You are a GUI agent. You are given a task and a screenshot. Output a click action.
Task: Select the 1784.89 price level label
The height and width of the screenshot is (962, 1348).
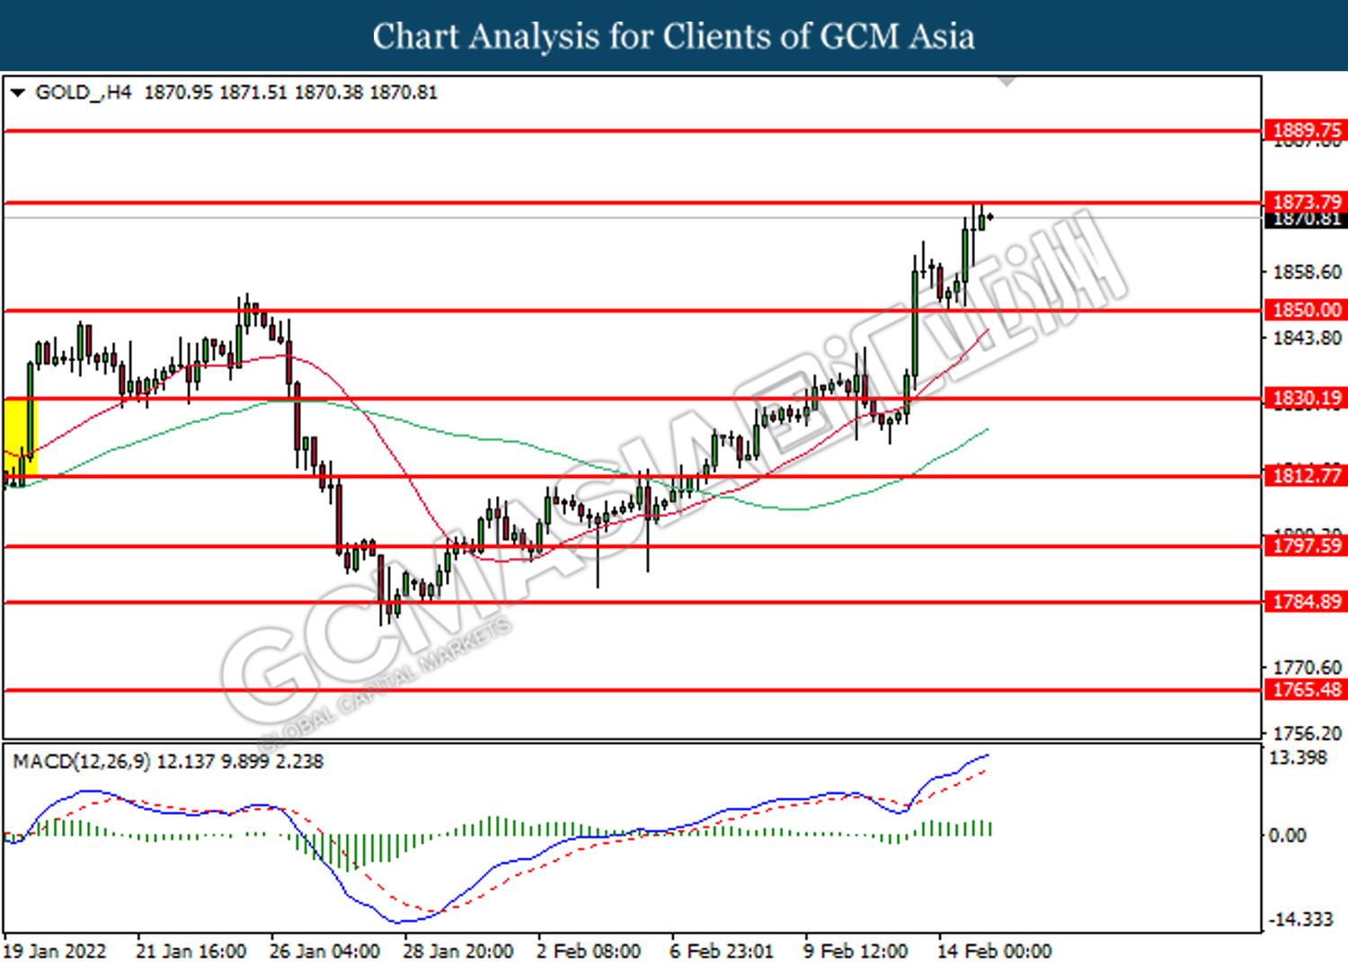pyautogui.click(x=1307, y=602)
